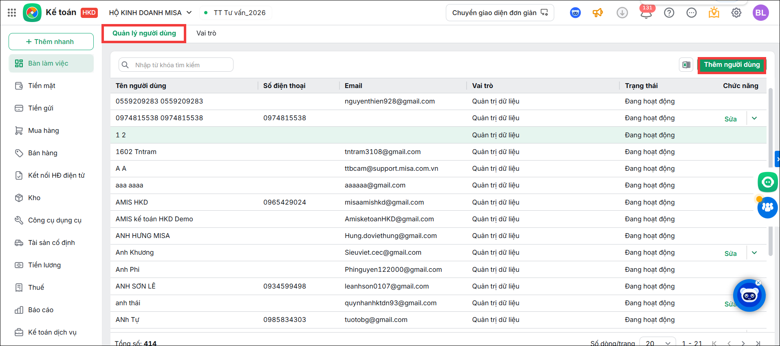This screenshot has width=780, height=346.
Task: Jump to the first page arrow
Action: pos(714,343)
